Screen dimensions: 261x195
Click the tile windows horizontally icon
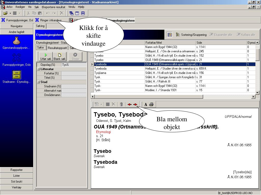click(83, 13)
